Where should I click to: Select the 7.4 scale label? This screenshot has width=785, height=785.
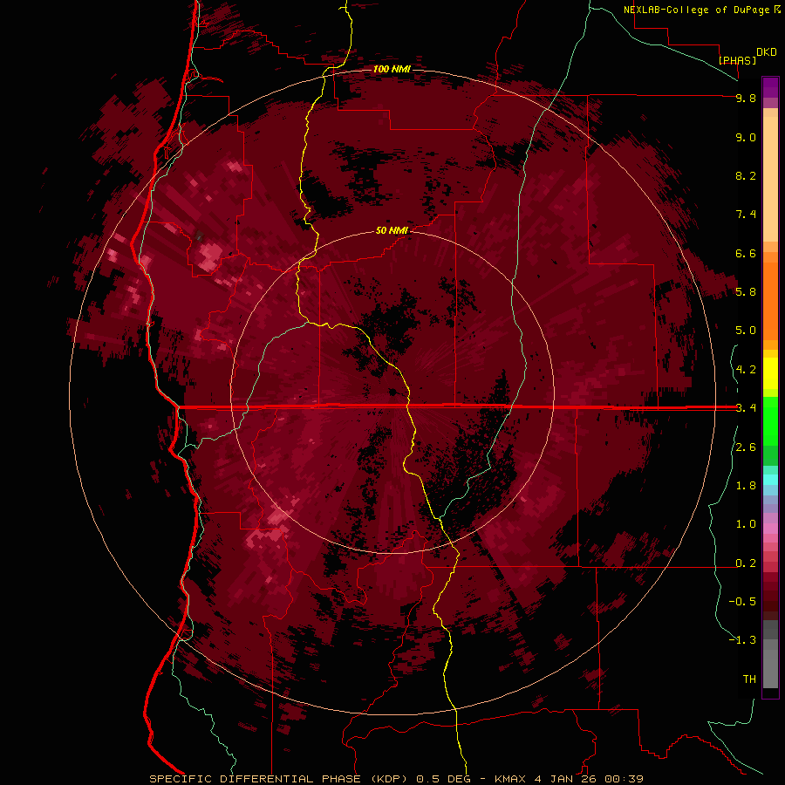746,215
